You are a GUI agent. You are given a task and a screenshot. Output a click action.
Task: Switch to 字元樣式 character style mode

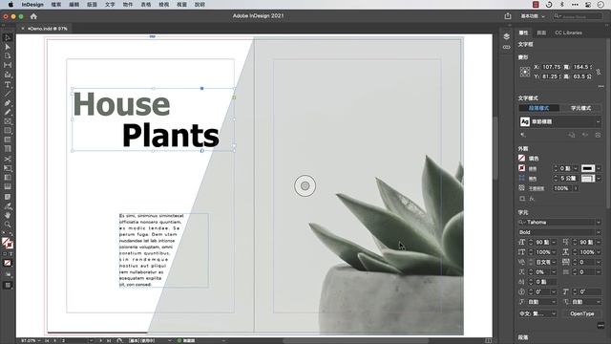click(580, 108)
